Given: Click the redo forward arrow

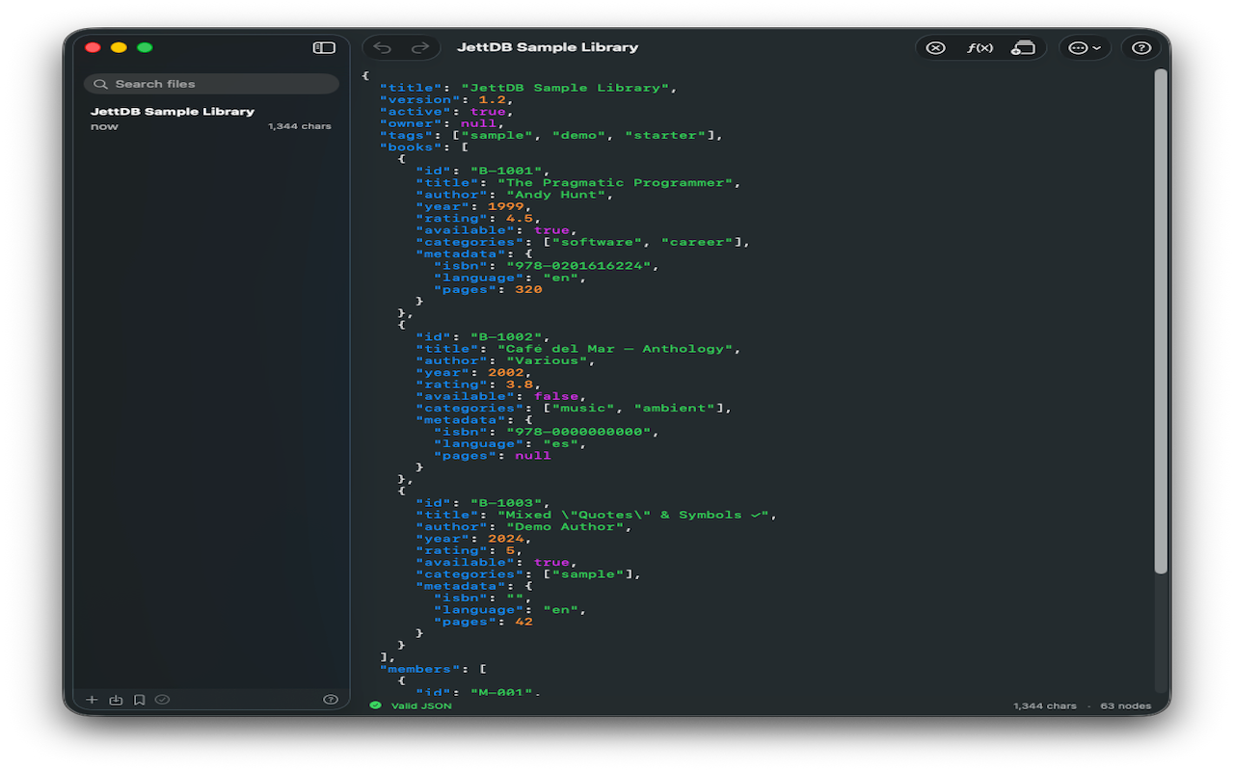Looking at the screenshot, I should click(x=420, y=47).
